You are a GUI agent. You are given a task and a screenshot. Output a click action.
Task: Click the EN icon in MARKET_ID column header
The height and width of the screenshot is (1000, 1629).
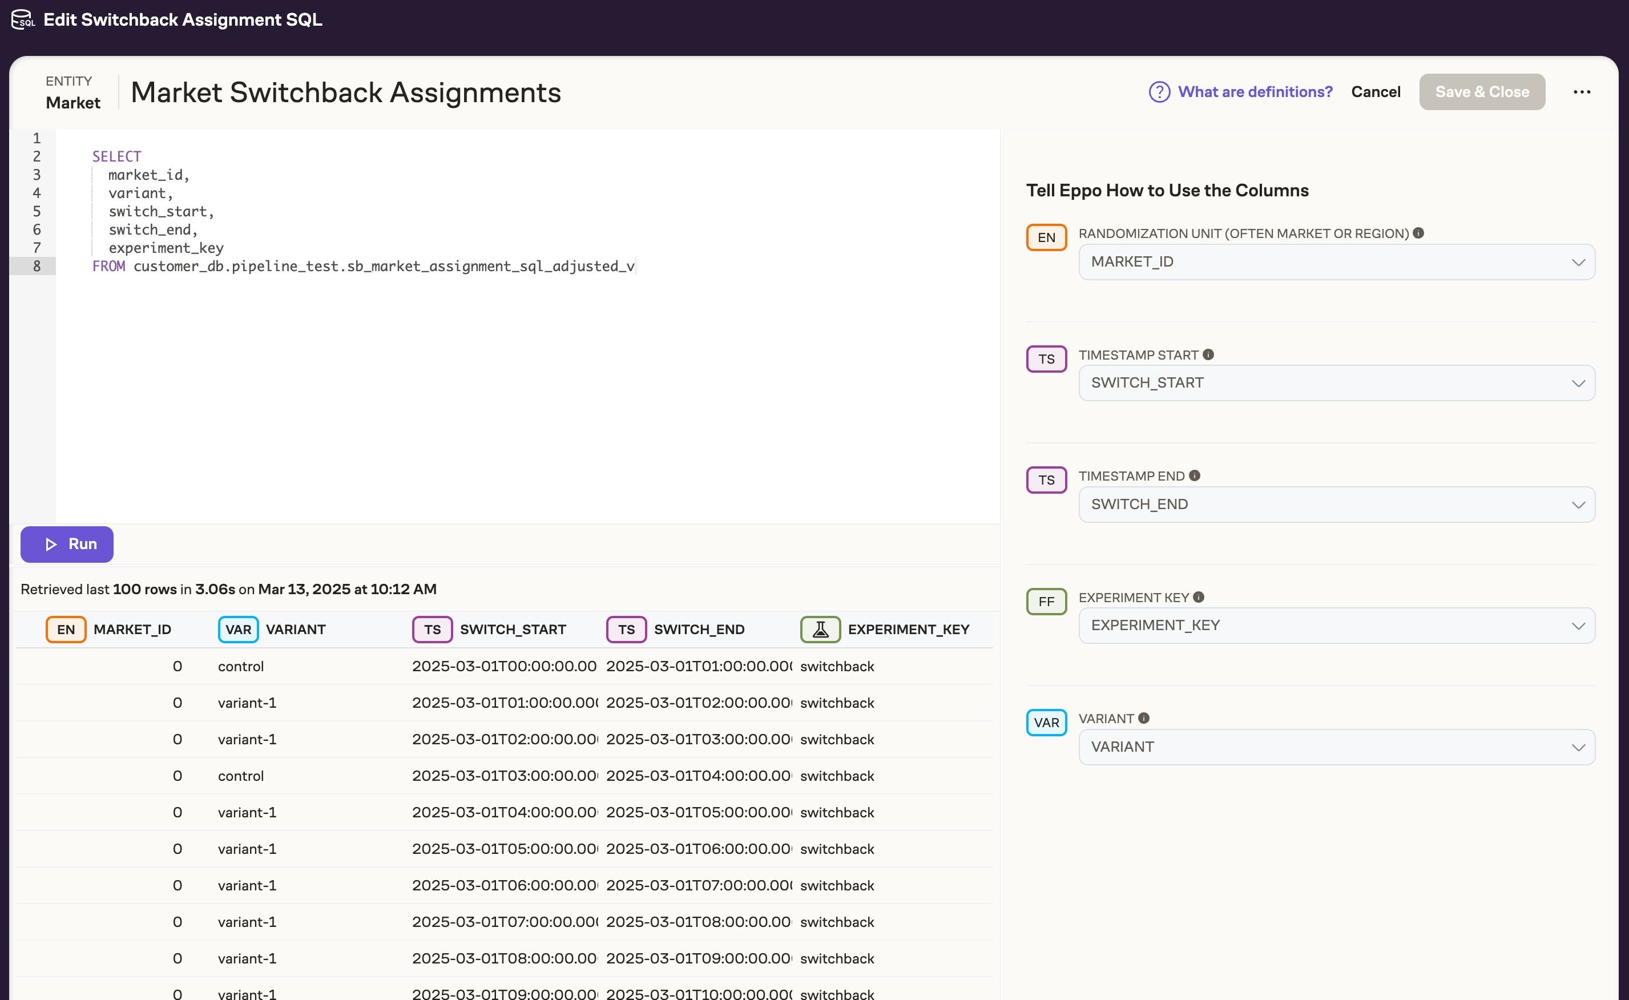pos(66,629)
